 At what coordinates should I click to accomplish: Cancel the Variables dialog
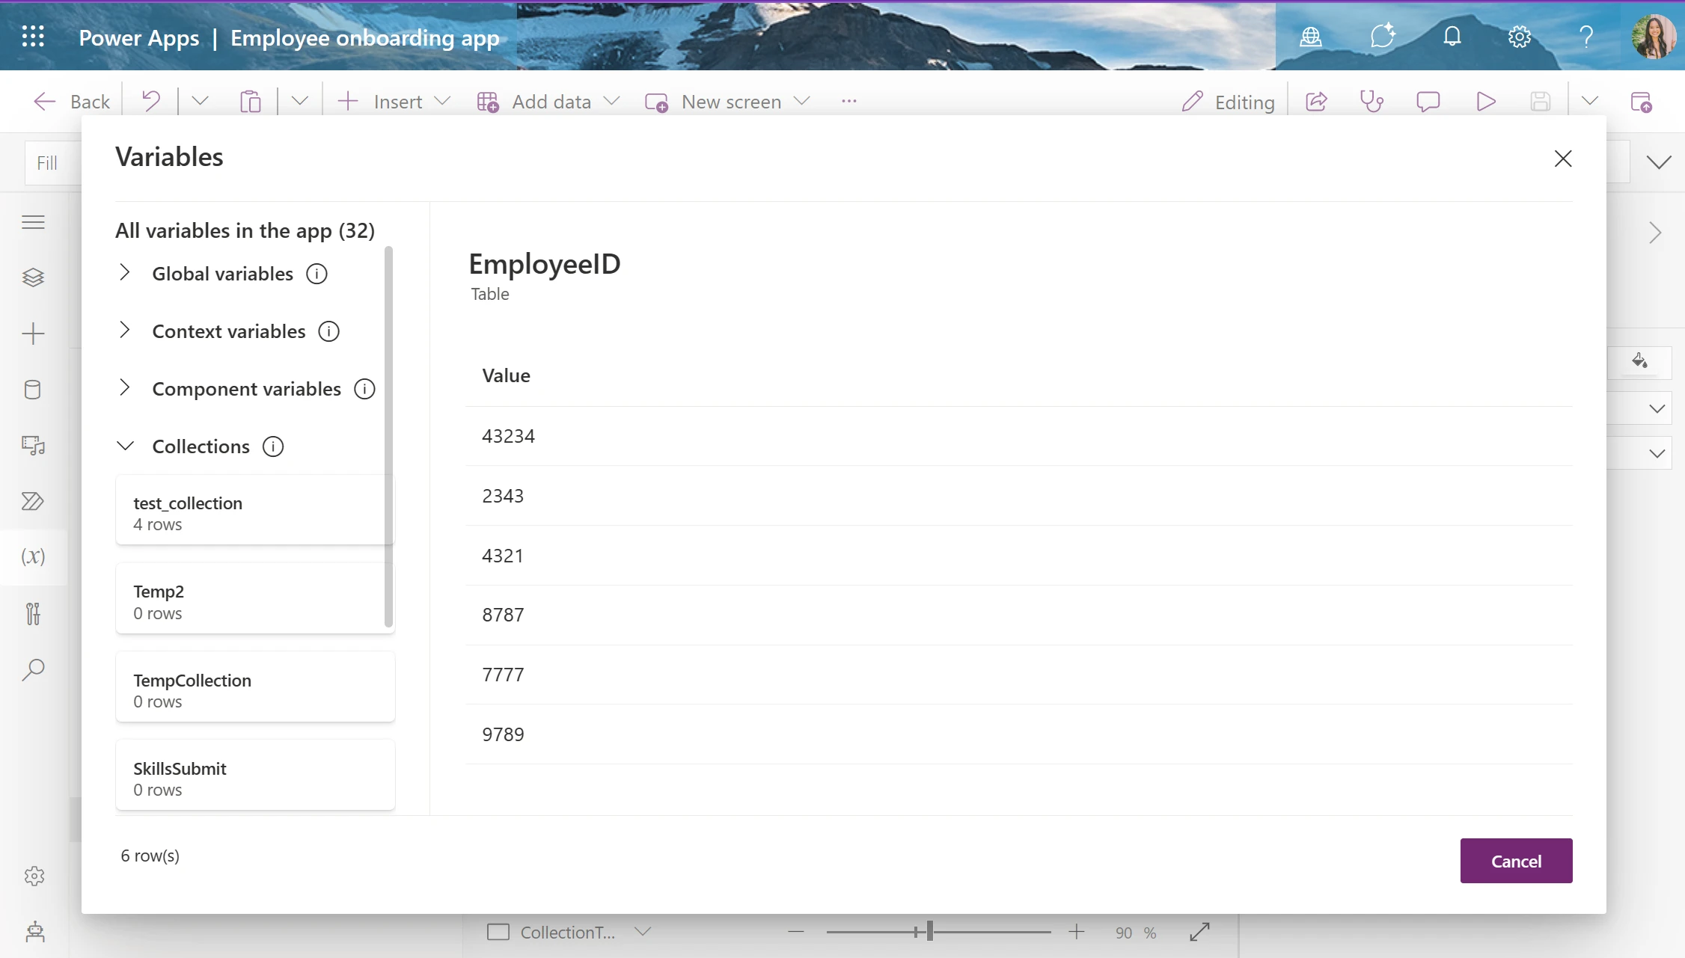1516,861
